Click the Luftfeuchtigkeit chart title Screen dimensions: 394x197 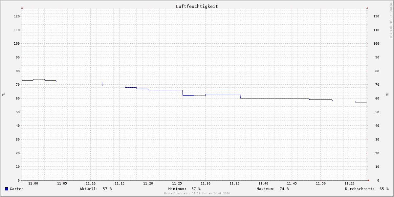[197, 6]
